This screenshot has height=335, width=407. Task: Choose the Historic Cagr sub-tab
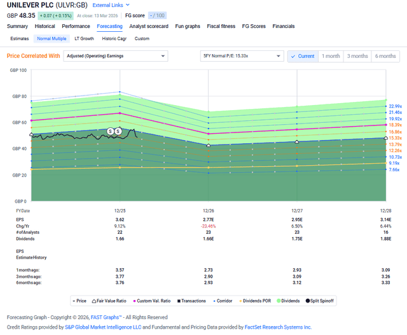pyautogui.click(x=114, y=38)
